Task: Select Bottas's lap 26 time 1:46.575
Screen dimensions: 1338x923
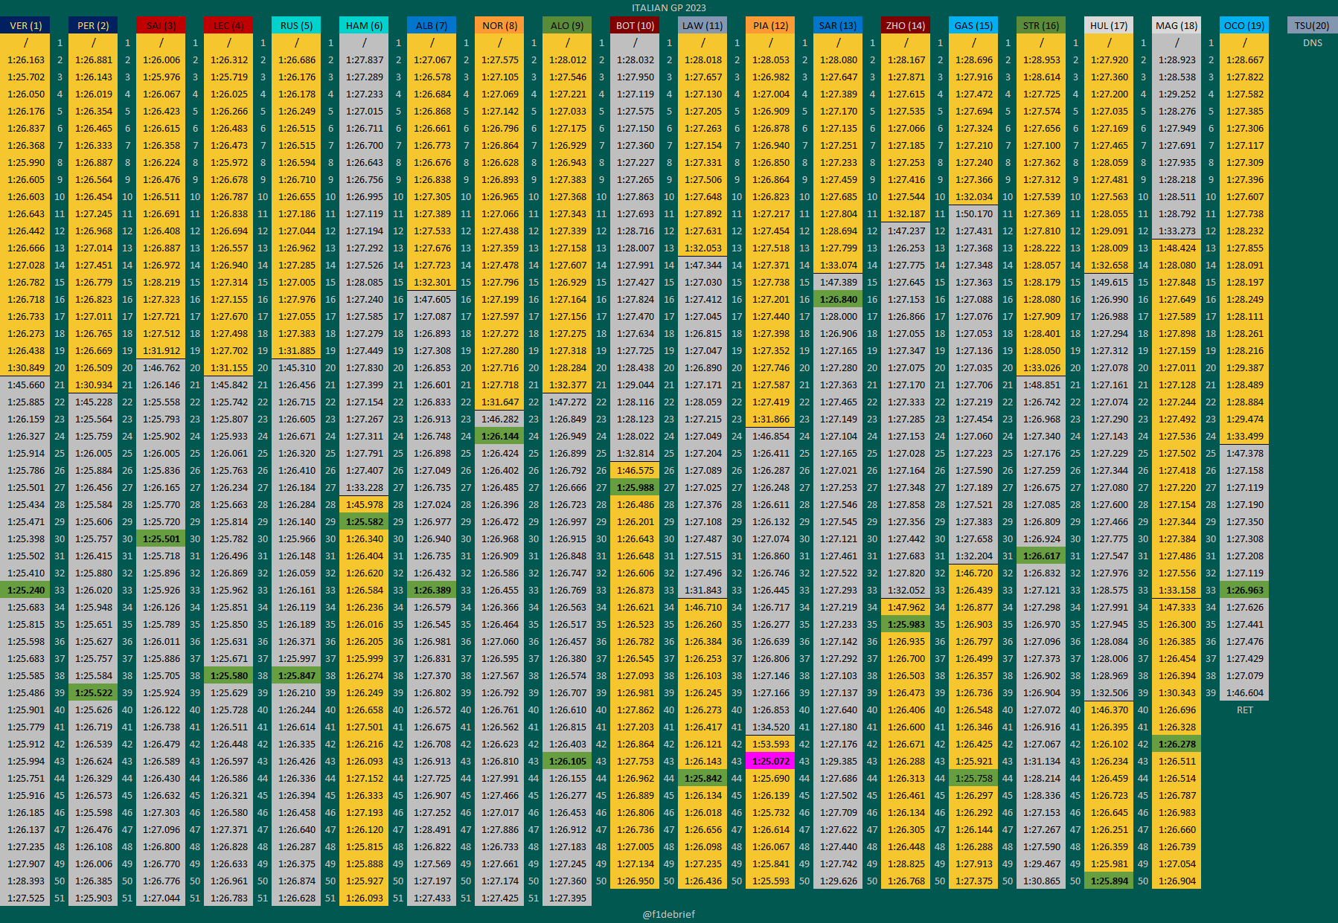Action: tap(636, 470)
